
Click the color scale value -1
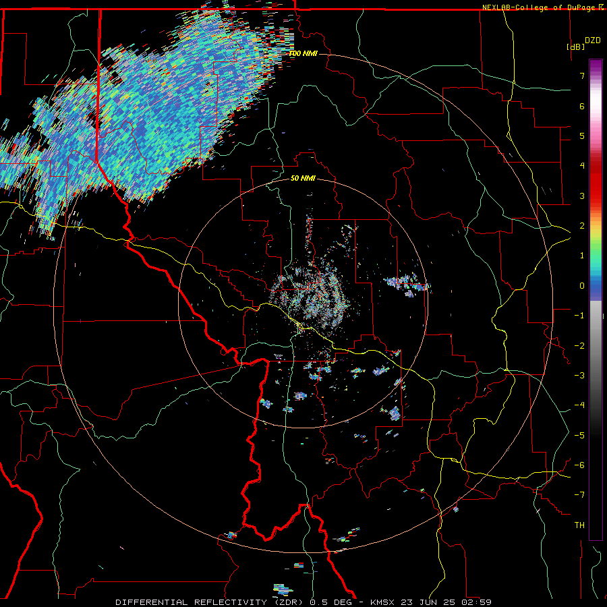(579, 316)
